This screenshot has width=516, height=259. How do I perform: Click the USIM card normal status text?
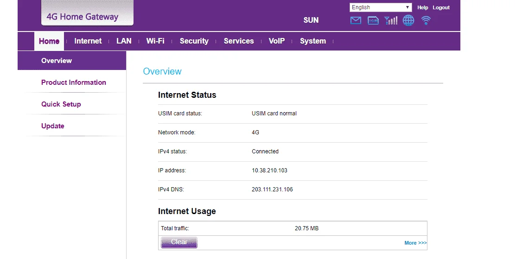coord(274,114)
